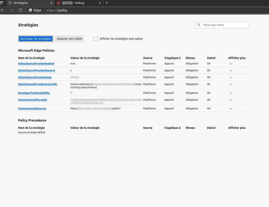269x207 pixels.
Task: Click Recharger les stratégies
Action: coord(36,39)
